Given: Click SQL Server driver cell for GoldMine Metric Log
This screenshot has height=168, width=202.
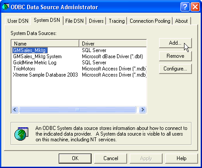Looking at the screenshot, I should [x=94, y=63].
